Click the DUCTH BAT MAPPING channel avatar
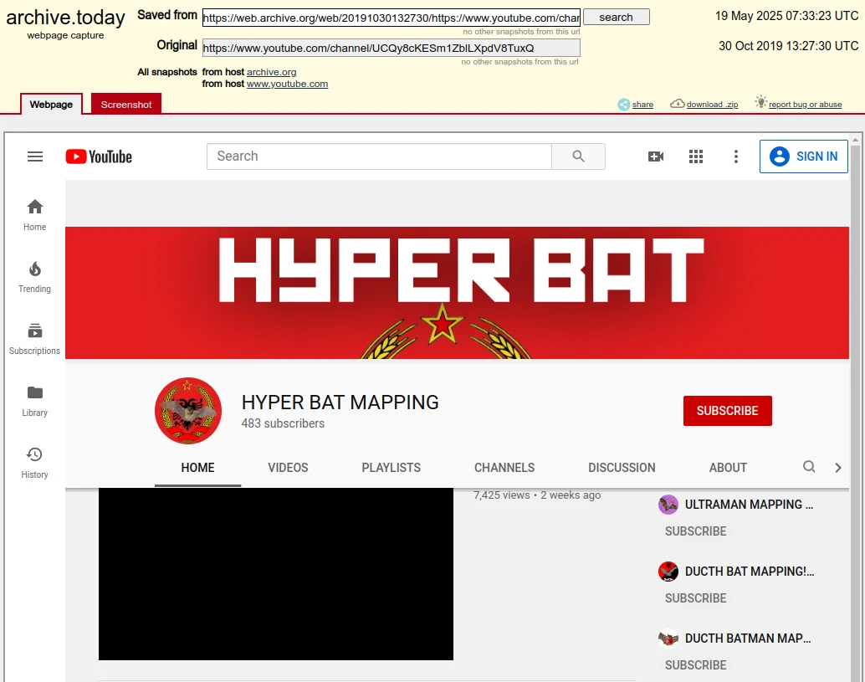 coord(668,571)
